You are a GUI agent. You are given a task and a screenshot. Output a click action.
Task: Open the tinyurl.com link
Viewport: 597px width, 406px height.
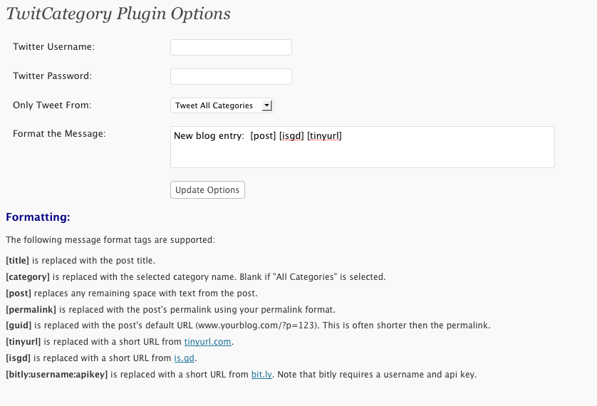coord(207,342)
